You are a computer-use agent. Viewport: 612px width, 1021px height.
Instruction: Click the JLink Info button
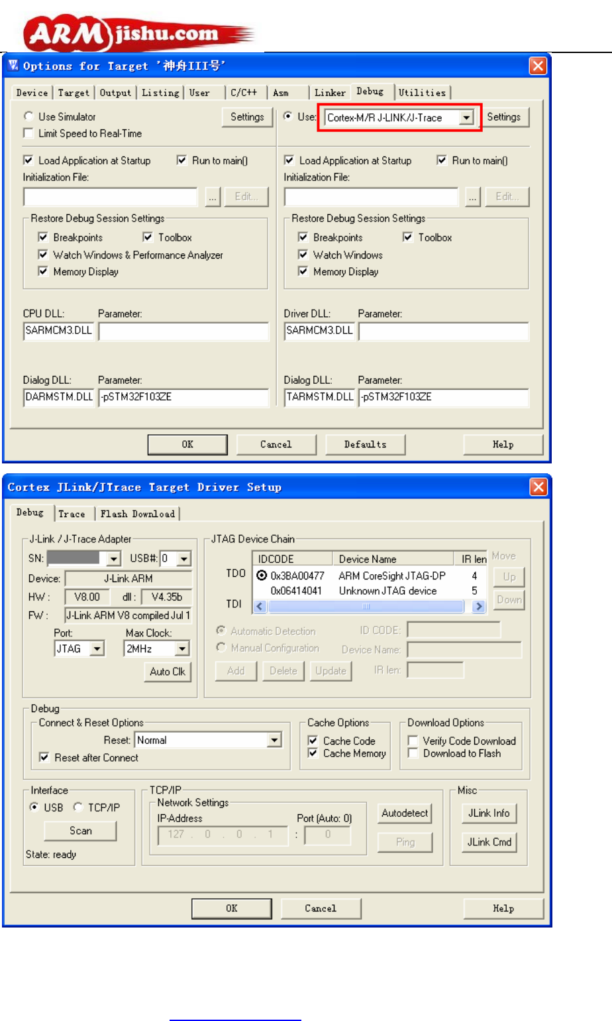coord(489,813)
